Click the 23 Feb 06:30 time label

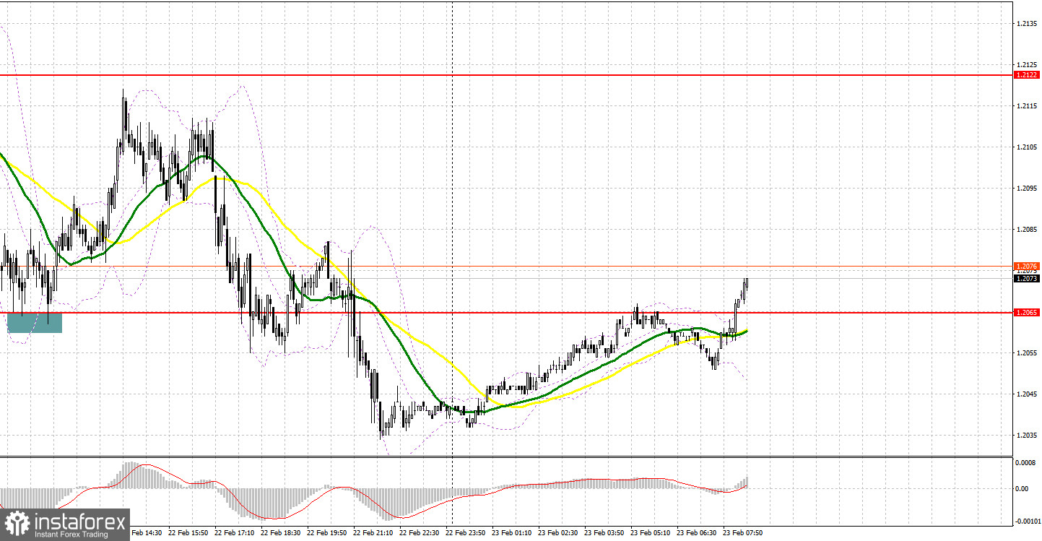tap(698, 533)
